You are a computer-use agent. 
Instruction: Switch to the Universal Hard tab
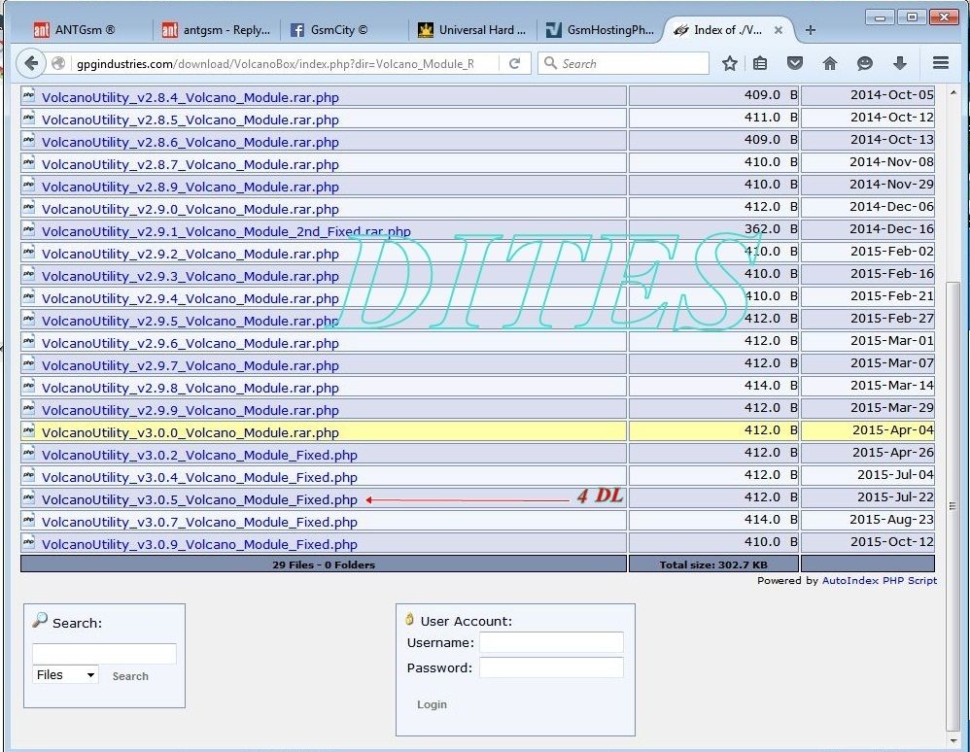(472, 30)
